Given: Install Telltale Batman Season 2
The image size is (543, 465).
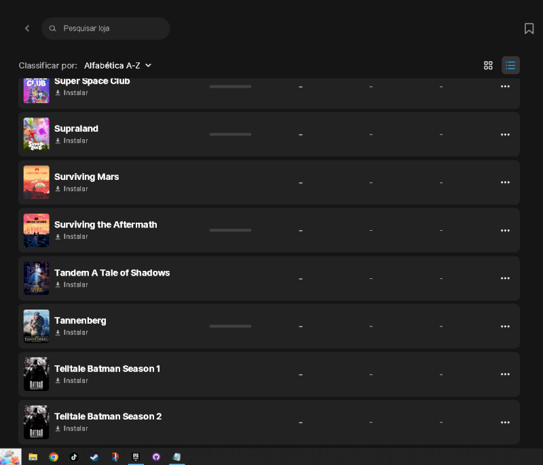Looking at the screenshot, I should 72,428.
